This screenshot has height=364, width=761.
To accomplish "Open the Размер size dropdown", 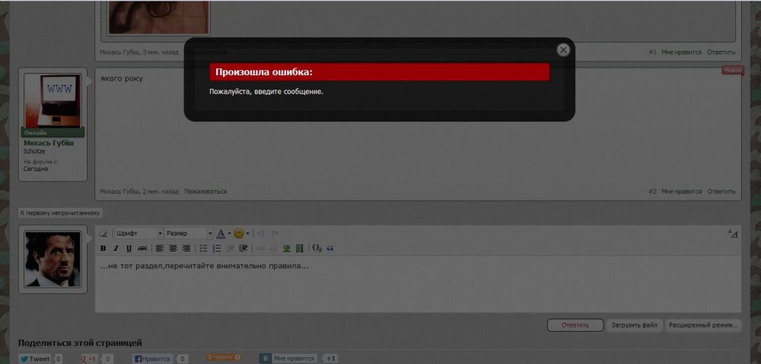I will [x=189, y=233].
